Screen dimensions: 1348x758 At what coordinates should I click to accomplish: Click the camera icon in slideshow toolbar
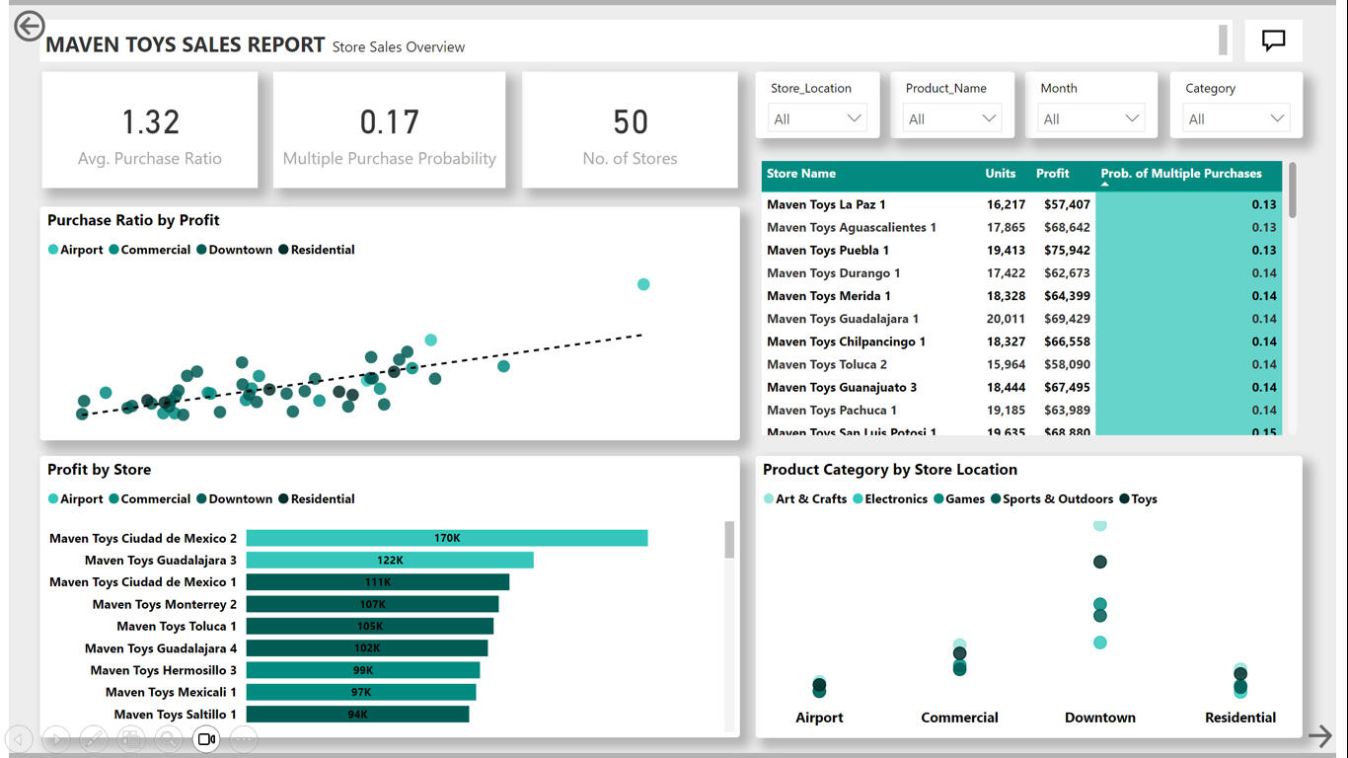pos(206,738)
